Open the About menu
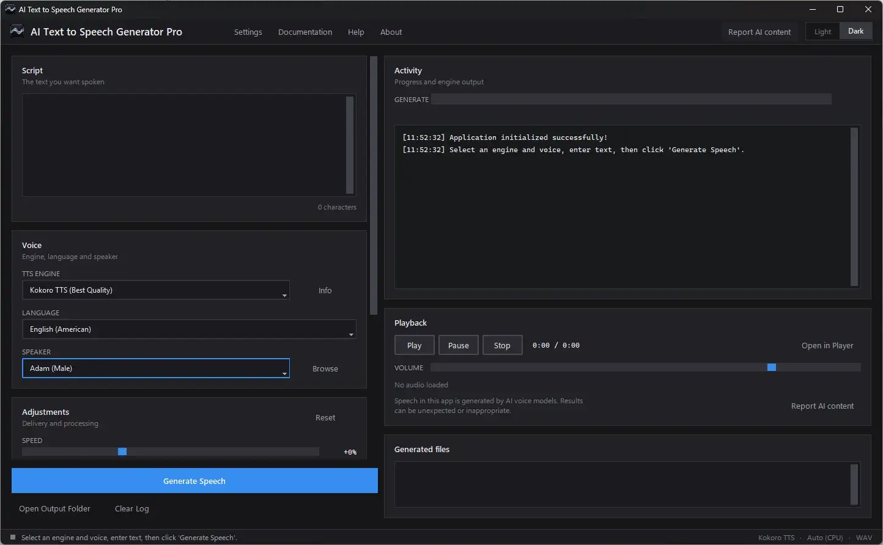The width and height of the screenshot is (883, 545). point(391,32)
